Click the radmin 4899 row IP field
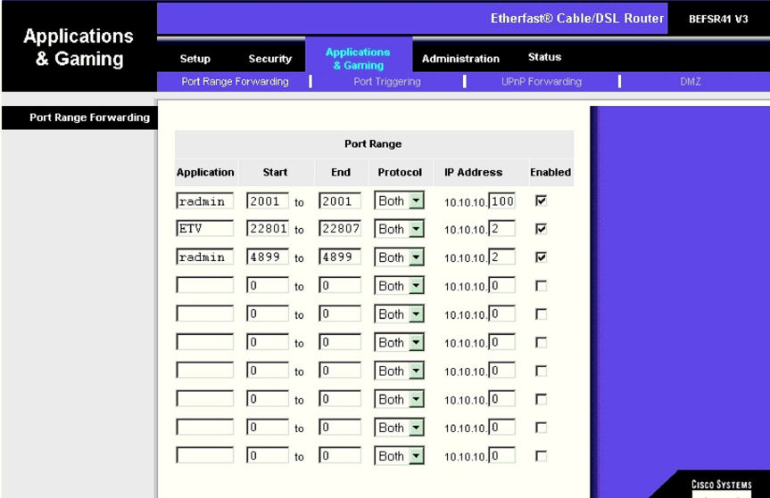Viewport: 770px width, 498px height. [501, 257]
